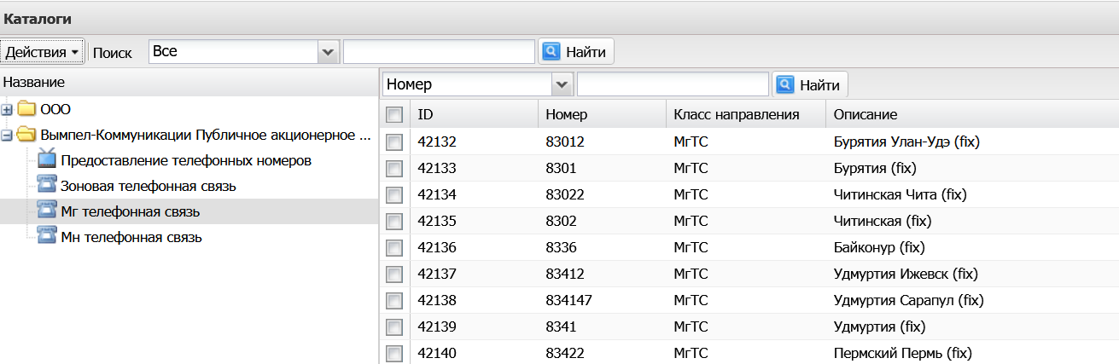Click the Вымпел-Коммуникации open folder icon
Viewport: 1119px width, 364px height.
point(27,135)
